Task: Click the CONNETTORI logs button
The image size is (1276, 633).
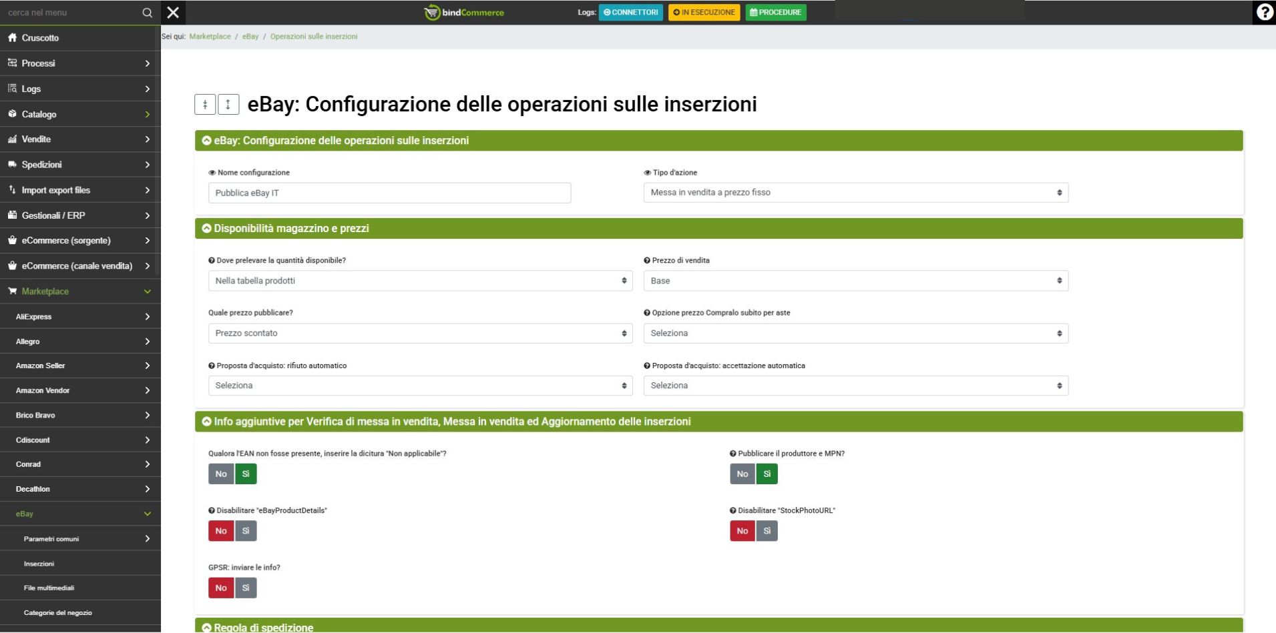Action: pos(630,13)
